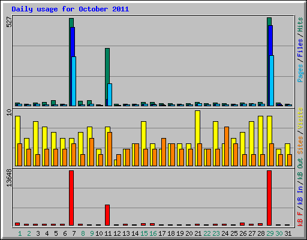The image size is (307, 240).
Task: Click day 14 on the x-axis
Action: [135, 233]
